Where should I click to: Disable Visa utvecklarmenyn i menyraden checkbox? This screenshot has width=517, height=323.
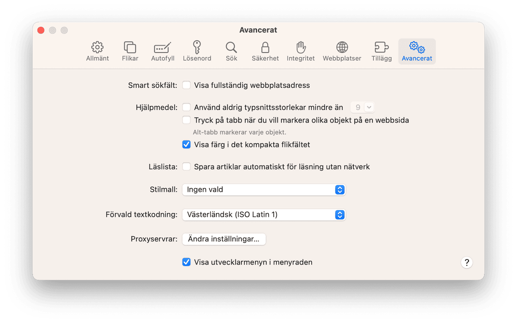[x=186, y=262]
